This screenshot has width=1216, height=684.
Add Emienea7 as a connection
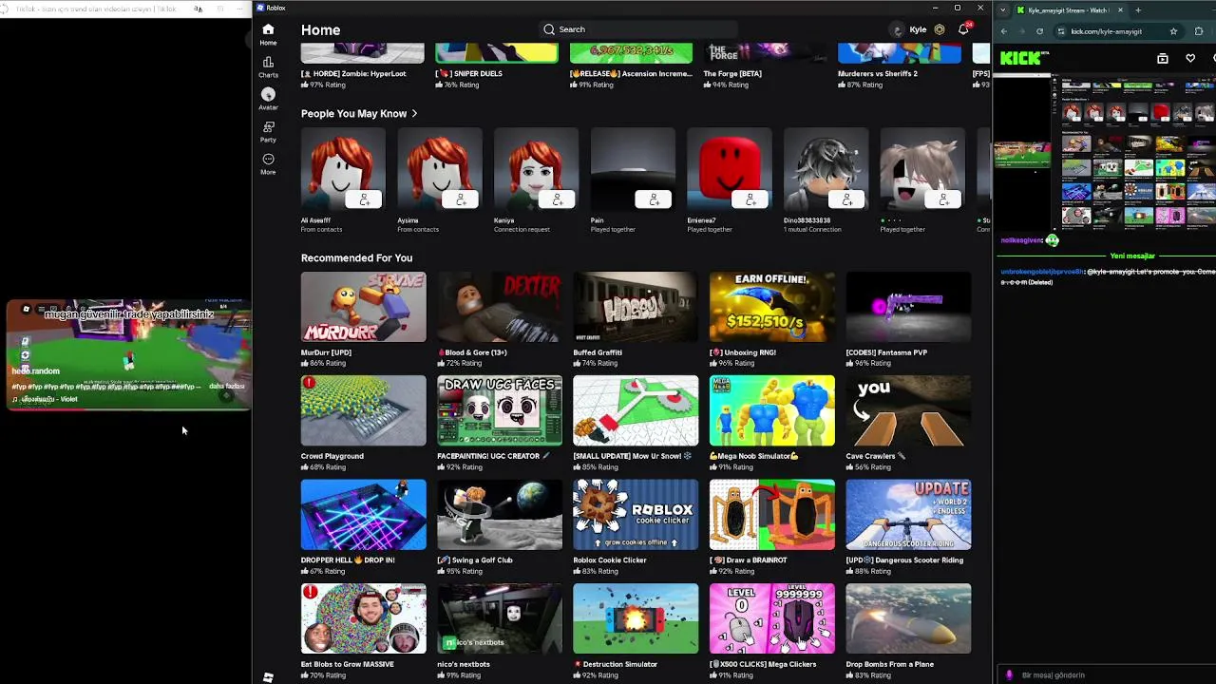coord(750,199)
